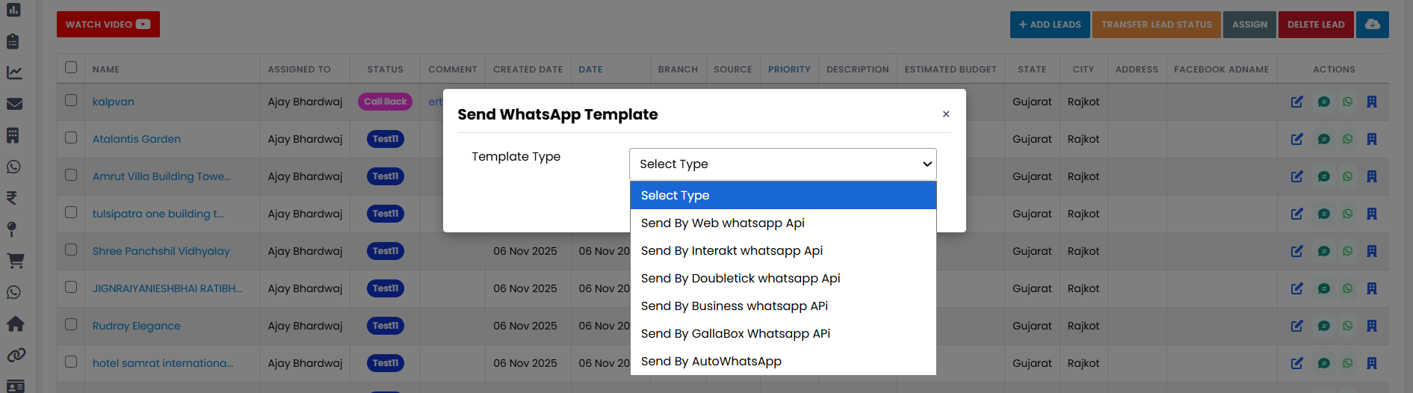Check the tulsipatra one building row checkbox

71,212
